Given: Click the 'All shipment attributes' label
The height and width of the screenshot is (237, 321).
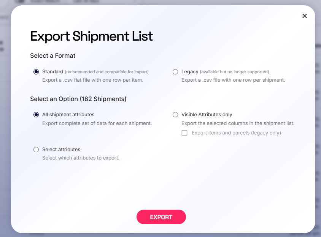Looking at the screenshot, I should (68, 115).
